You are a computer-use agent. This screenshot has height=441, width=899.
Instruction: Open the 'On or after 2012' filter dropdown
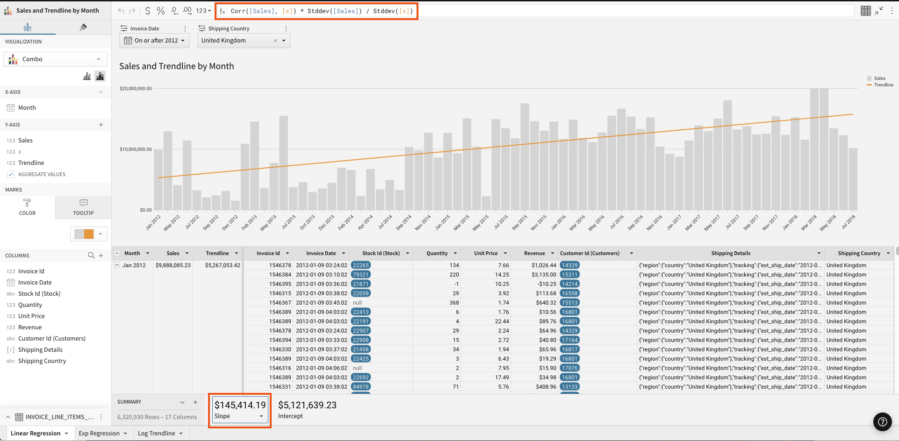(154, 41)
